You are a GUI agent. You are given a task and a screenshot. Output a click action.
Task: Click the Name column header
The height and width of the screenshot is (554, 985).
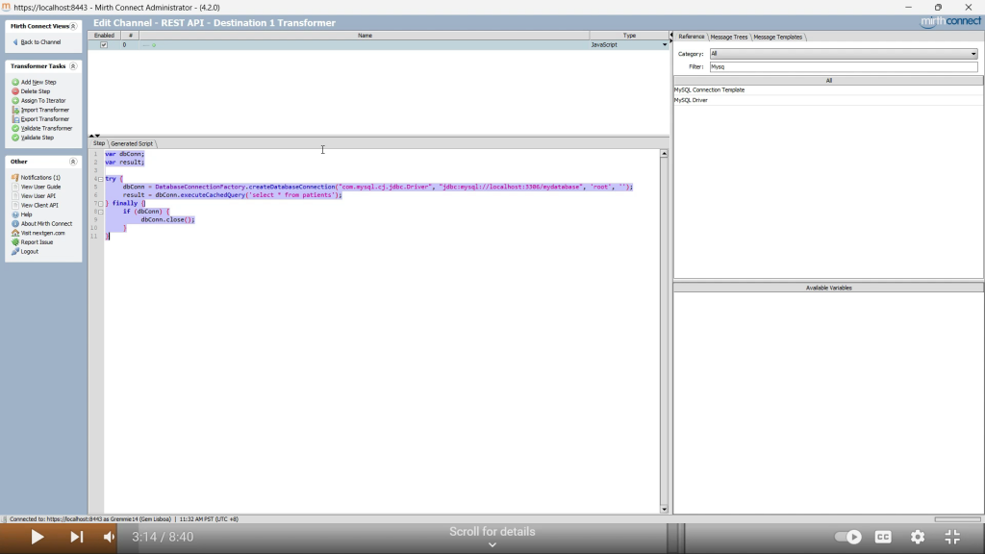click(x=365, y=36)
